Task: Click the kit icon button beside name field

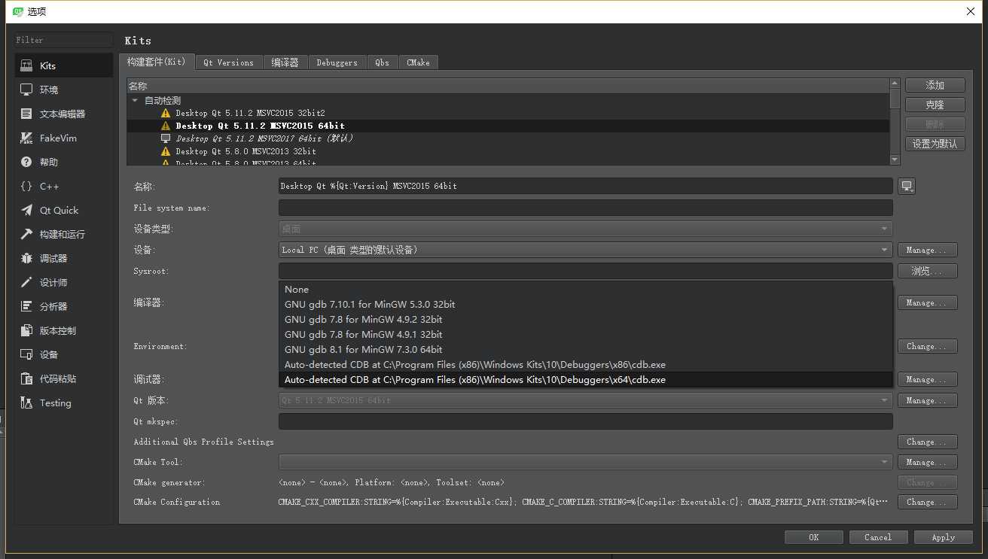Action: click(907, 186)
